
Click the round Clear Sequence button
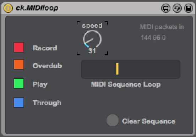click(113, 120)
